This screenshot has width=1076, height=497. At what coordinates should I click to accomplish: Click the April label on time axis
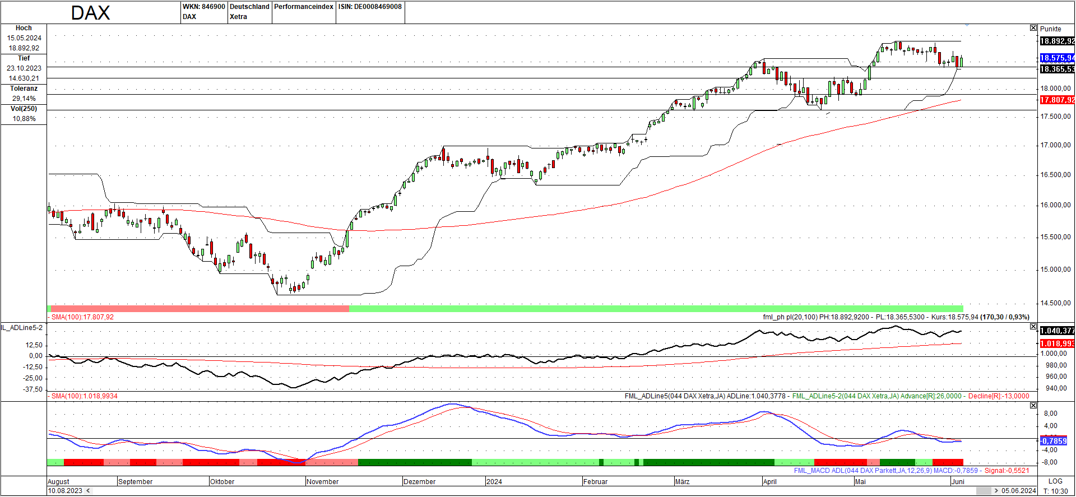pyautogui.click(x=770, y=482)
